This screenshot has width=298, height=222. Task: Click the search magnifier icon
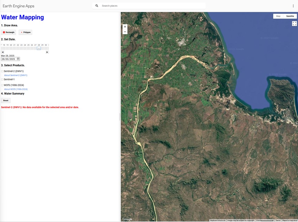tap(97, 6)
